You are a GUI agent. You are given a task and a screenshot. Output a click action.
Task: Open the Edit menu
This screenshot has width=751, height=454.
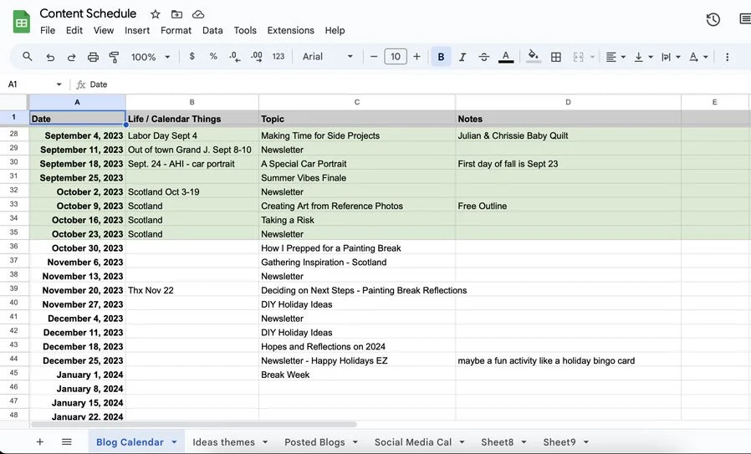(74, 30)
